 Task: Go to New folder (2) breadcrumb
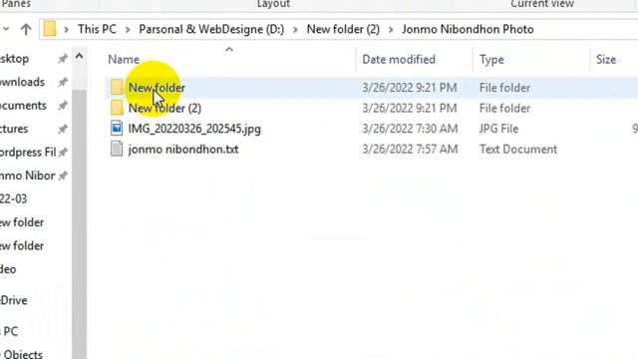pos(343,29)
